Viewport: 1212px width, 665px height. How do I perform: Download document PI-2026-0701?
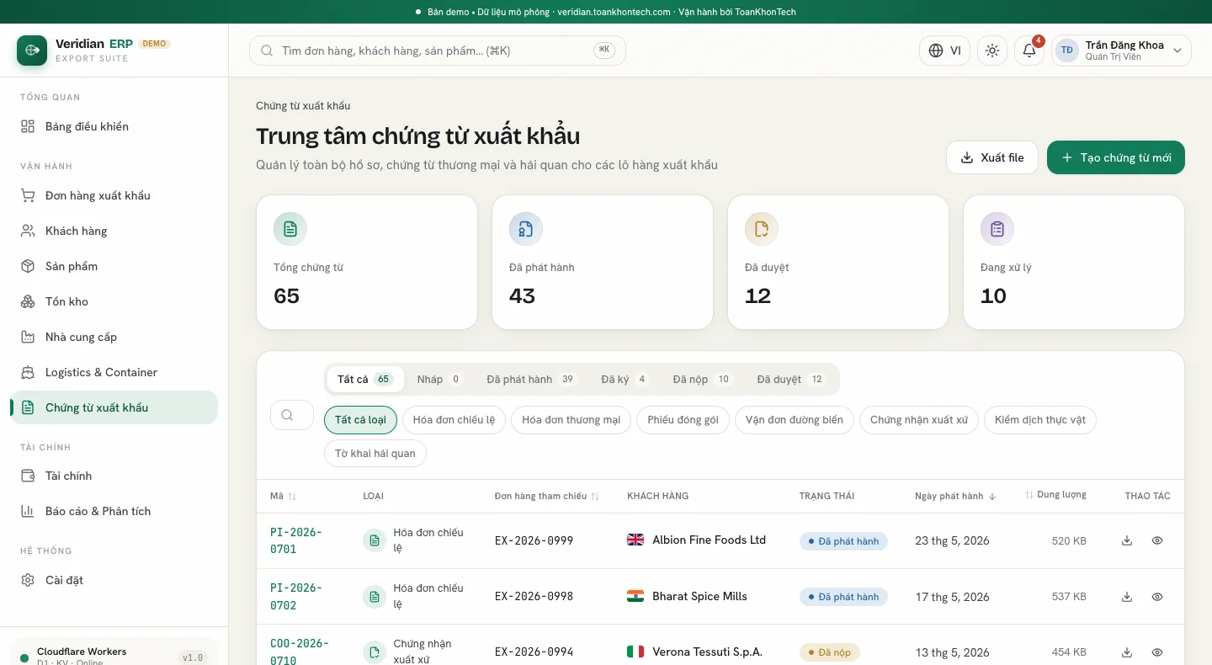tap(1127, 540)
